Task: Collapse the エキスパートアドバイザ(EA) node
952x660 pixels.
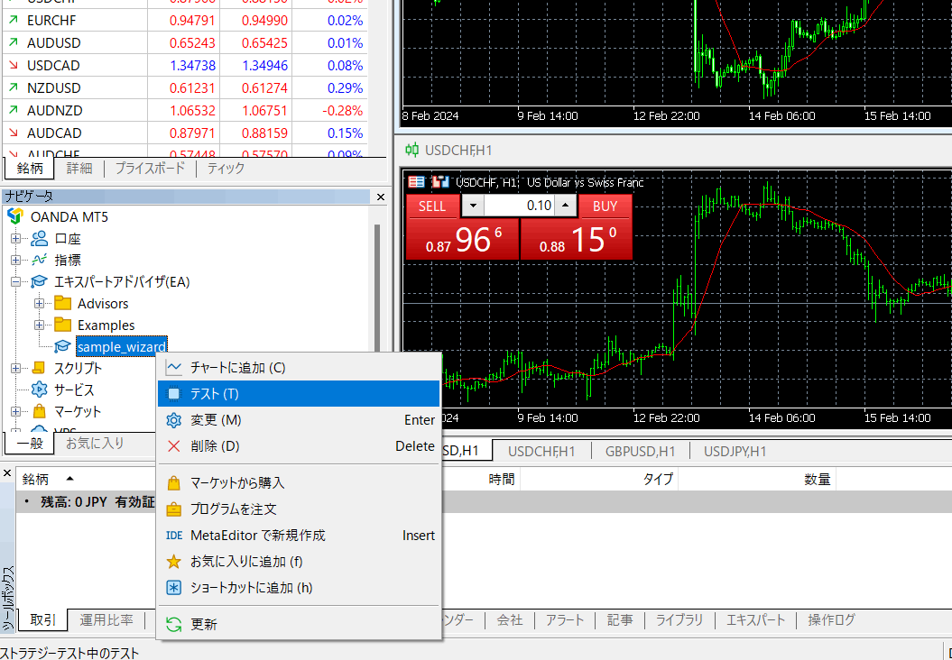Action: pyautogui.click(x=15, y=281)
